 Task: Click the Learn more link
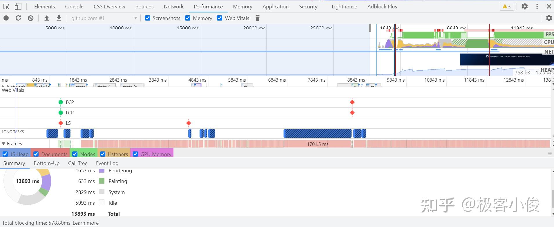[86, 223]
